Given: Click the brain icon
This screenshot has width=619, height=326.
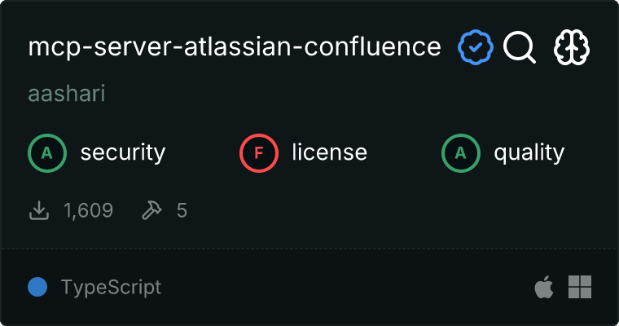Looking at the screenshot, I should pyautogui.click(x=572, y=48).
